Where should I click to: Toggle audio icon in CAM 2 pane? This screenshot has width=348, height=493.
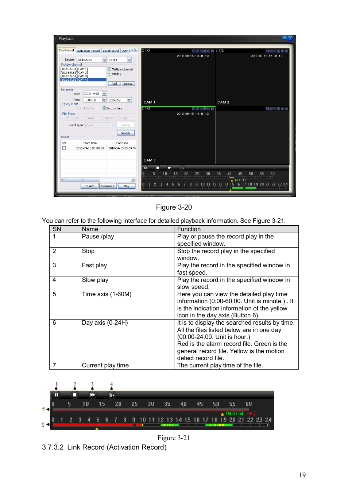pos(282,51)
